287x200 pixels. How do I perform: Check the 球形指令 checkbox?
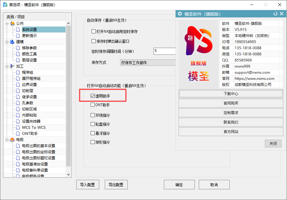(93, 142)
